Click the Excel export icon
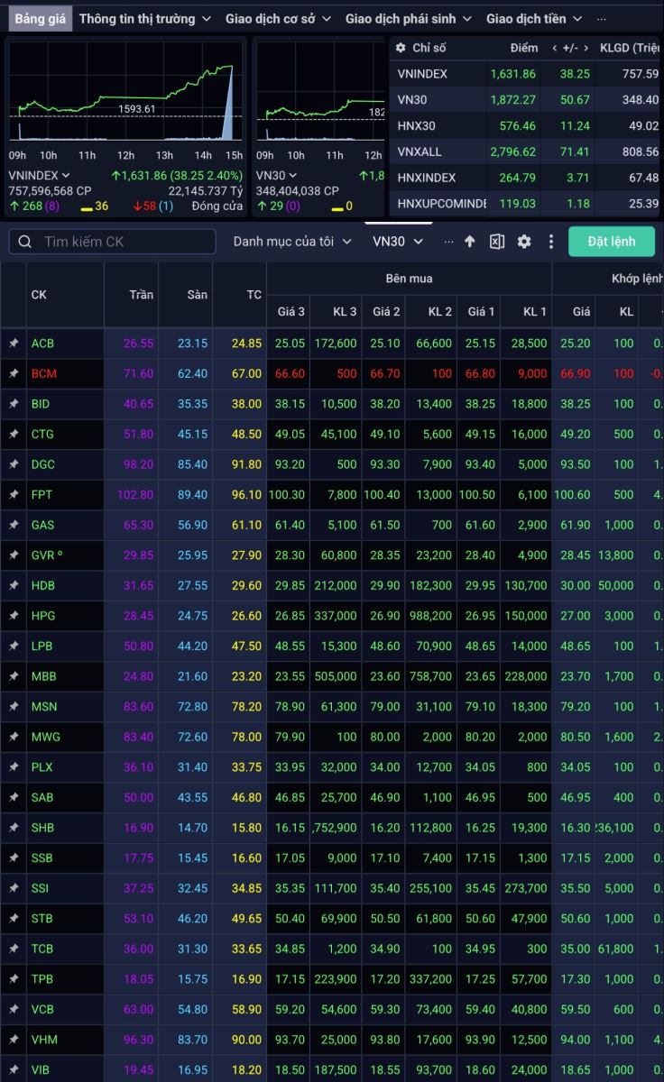 pos(496,242)
